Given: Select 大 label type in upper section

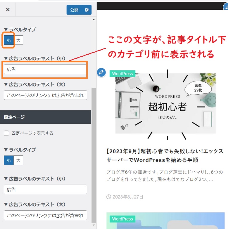Looking at the screenshot, I should 18,40.
